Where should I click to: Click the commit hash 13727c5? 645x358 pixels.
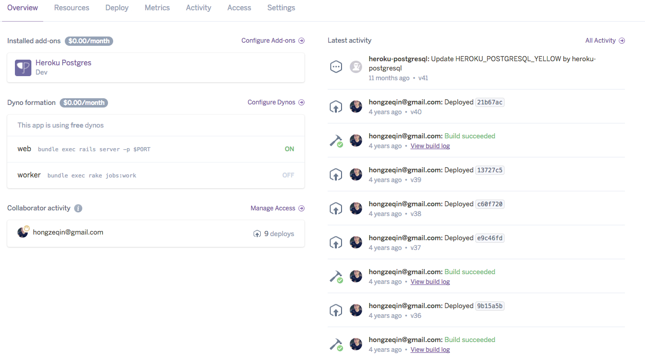coord(490,170)
